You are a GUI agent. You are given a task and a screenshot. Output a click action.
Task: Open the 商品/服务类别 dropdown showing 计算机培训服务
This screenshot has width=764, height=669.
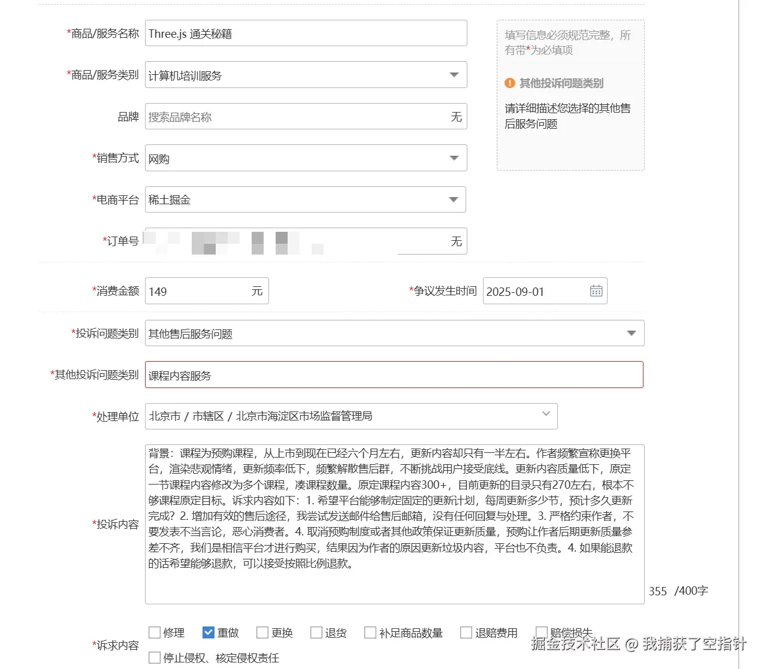[x=306, y=75]
